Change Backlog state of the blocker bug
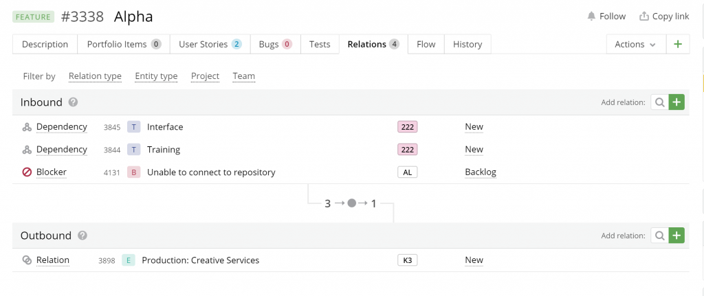Image resolution: width=704 pixels, height=296 pixels. [x=480, y=172]
